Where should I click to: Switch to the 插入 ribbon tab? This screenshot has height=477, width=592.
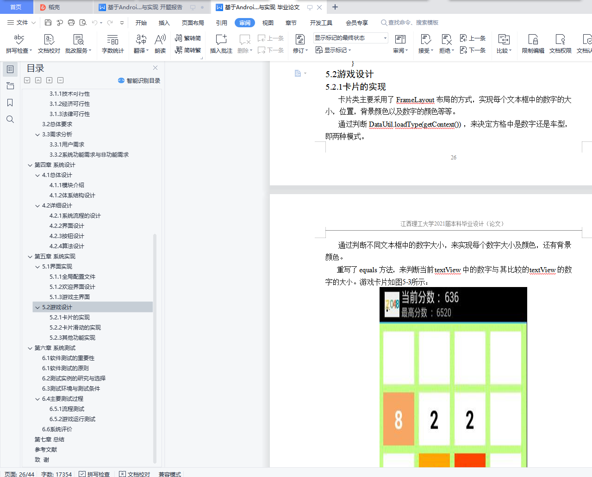coord(164,23)
